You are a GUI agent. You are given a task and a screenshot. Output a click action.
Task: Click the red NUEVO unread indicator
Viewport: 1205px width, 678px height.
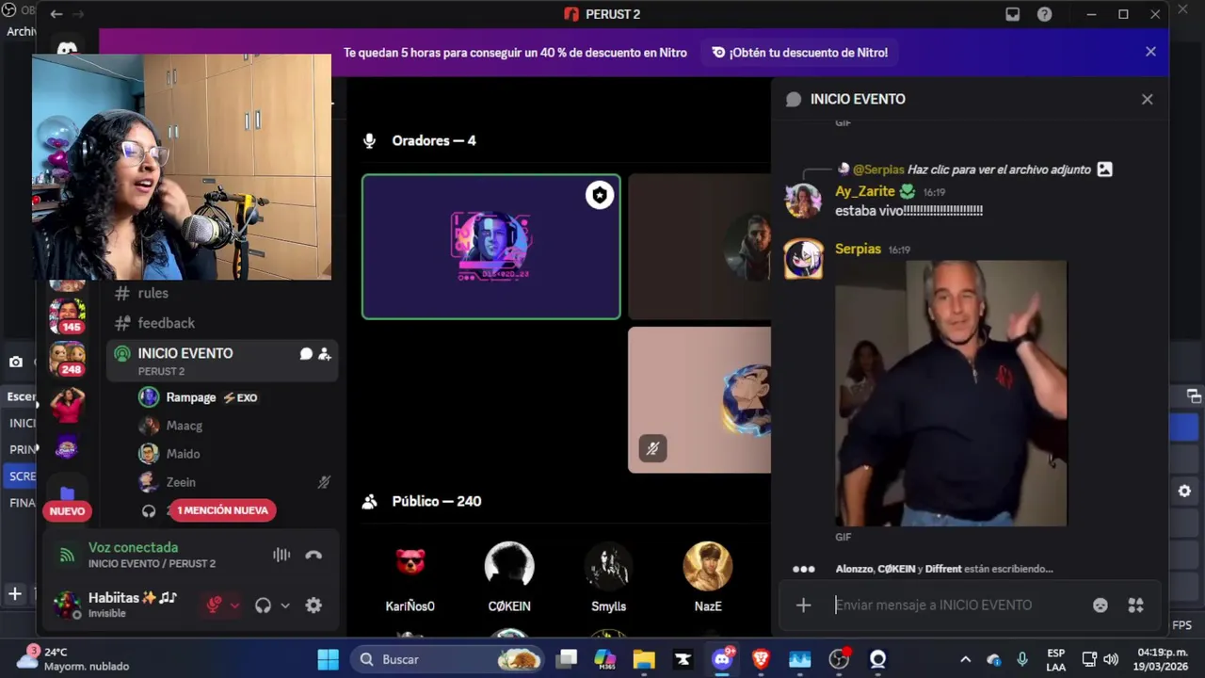67,511
